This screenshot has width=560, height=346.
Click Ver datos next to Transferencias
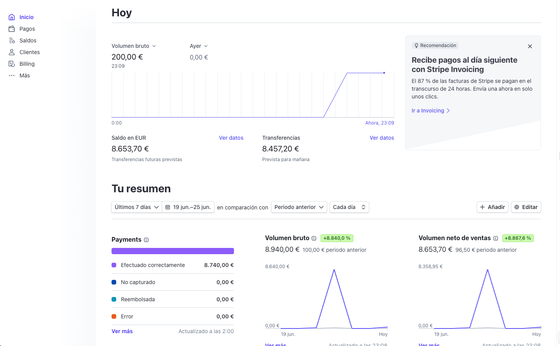[382, 138]
